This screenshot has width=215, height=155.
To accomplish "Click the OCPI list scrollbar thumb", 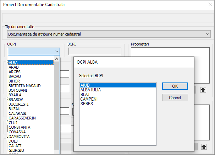I will (x=56, y=107).
